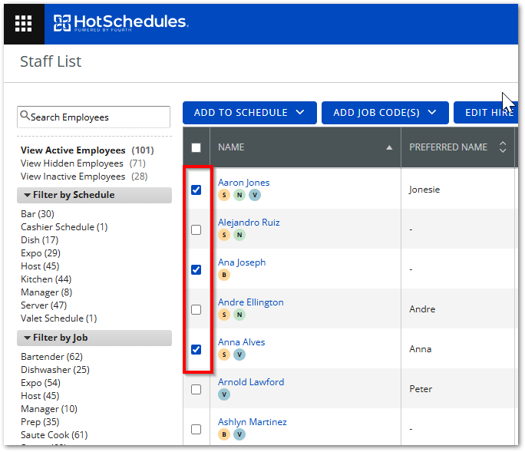Image resolution: width=525 pixels, height=452 pixels.
Task: Sort by Preferred Name column arrows
Action: [503, 147]
